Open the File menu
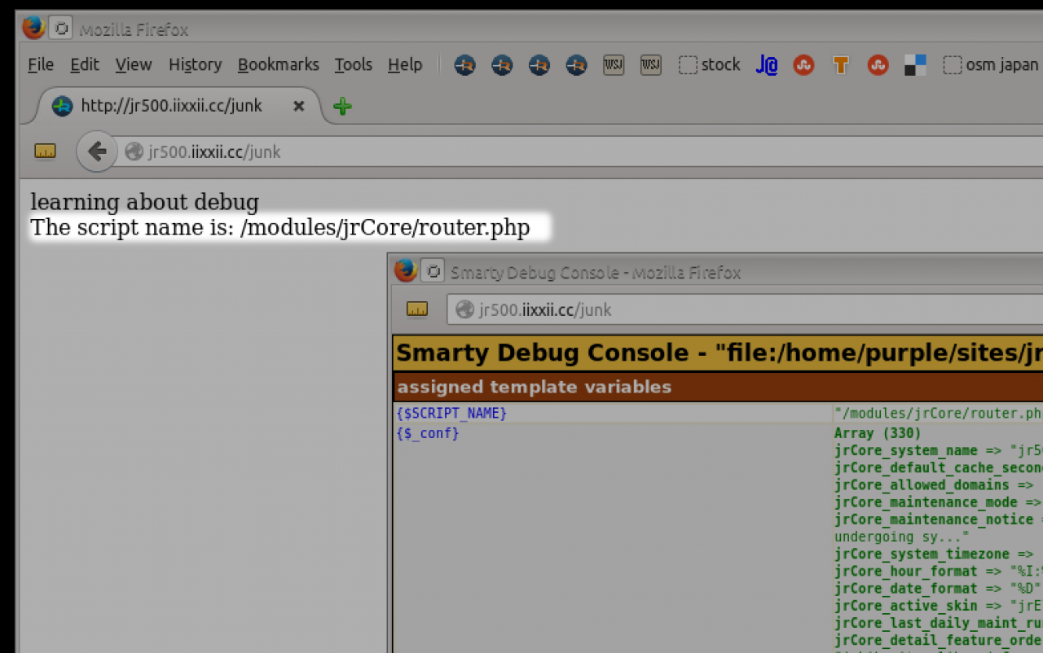 [41, 65]
